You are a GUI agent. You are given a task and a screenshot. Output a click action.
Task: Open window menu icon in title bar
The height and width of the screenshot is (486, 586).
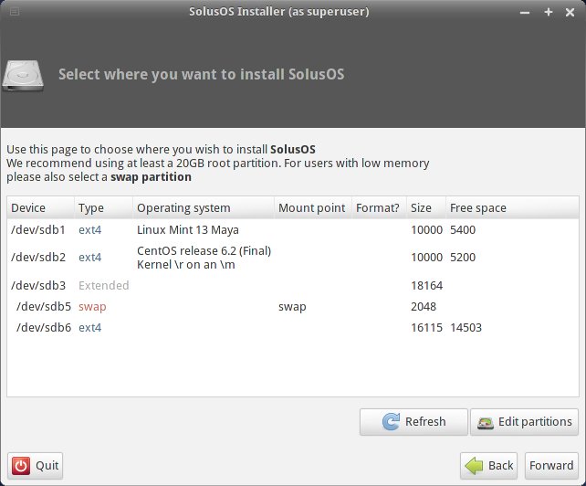[x=12, y=12]
